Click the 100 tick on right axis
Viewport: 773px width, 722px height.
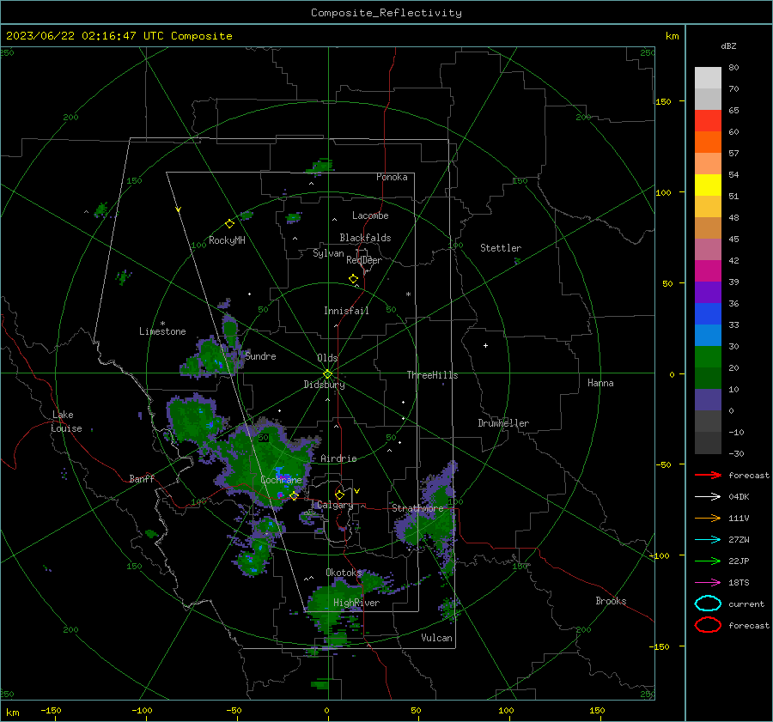tap(663, 192)
